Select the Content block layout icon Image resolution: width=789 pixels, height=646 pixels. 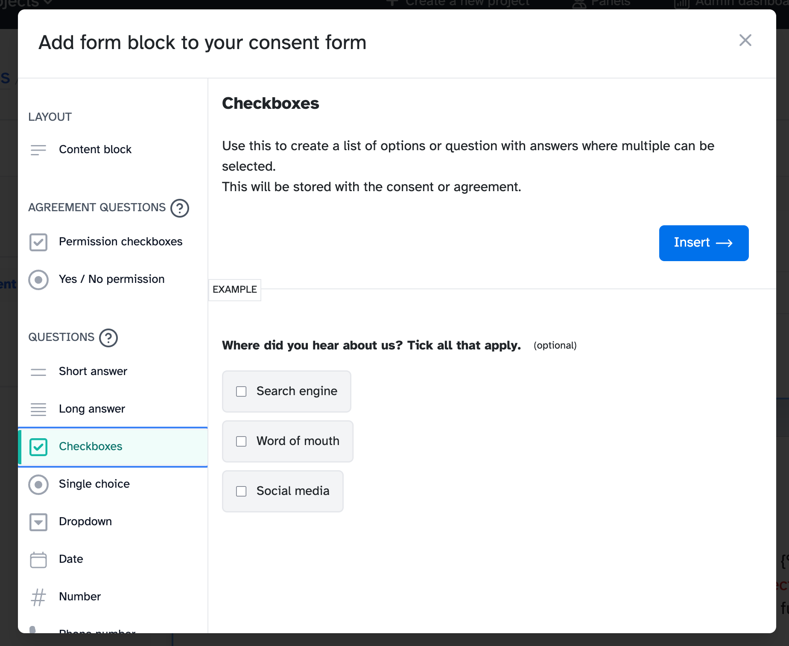click(x=38, y=150)
